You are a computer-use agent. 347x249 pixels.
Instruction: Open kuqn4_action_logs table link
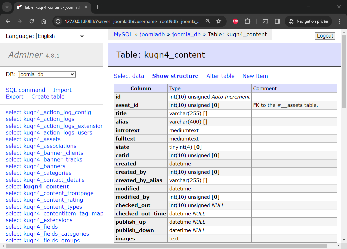[49, 119]
